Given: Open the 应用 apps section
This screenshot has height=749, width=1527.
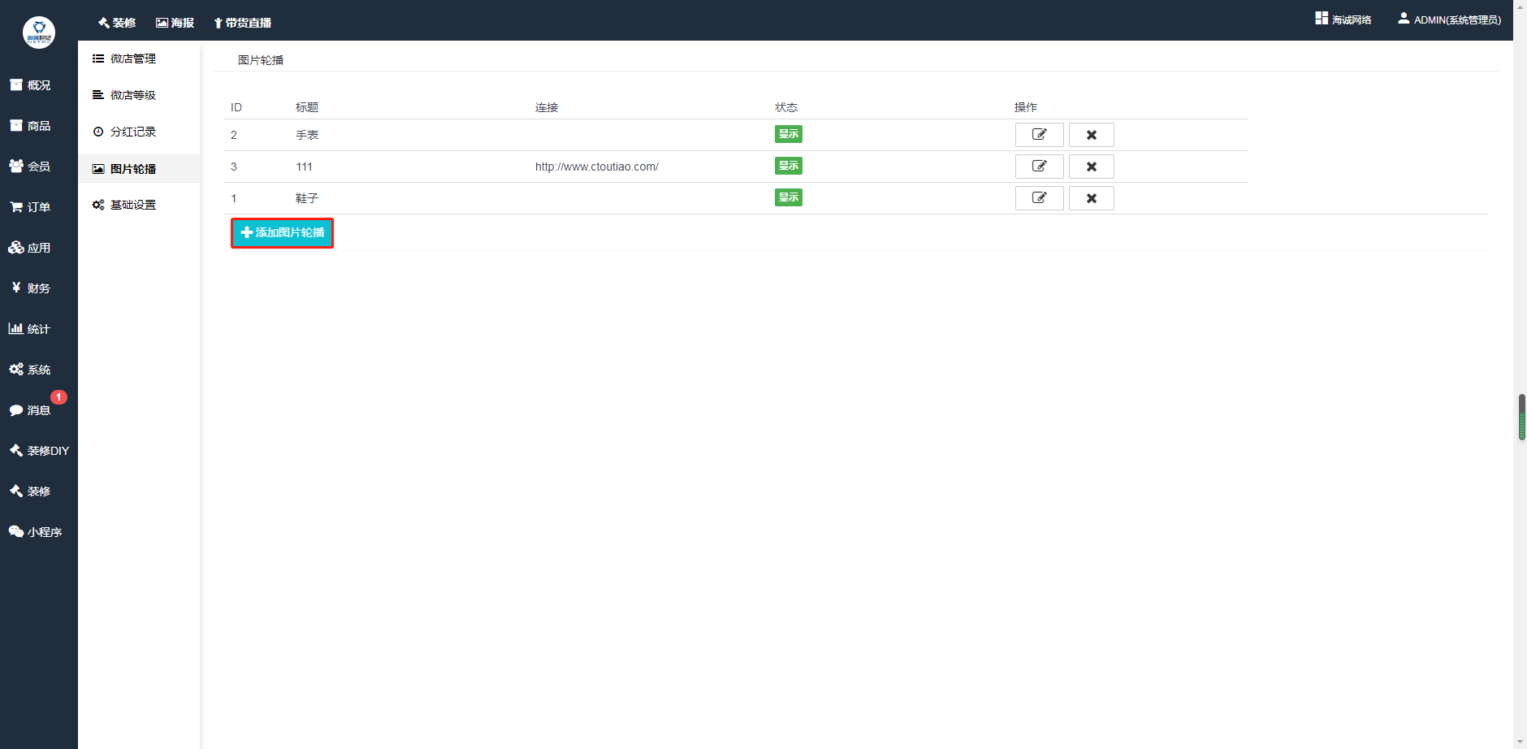Looking at the screenshot, I should click(x=30, y=248).
